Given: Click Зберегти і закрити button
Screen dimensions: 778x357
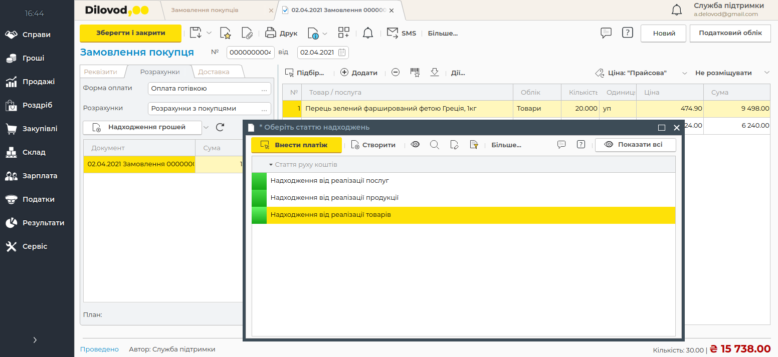Looking at the screenshot, I should [x=130, y=33].
